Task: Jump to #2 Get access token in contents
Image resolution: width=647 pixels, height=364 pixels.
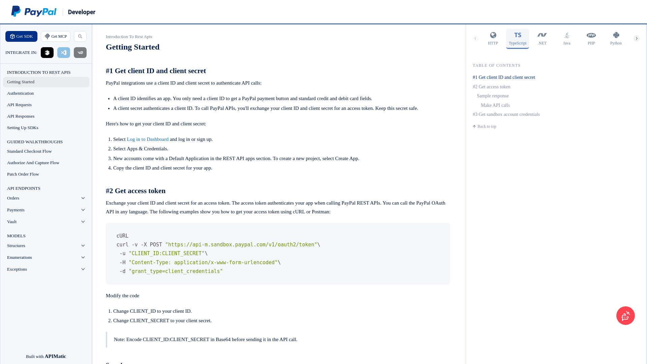Action: [491, 87]
